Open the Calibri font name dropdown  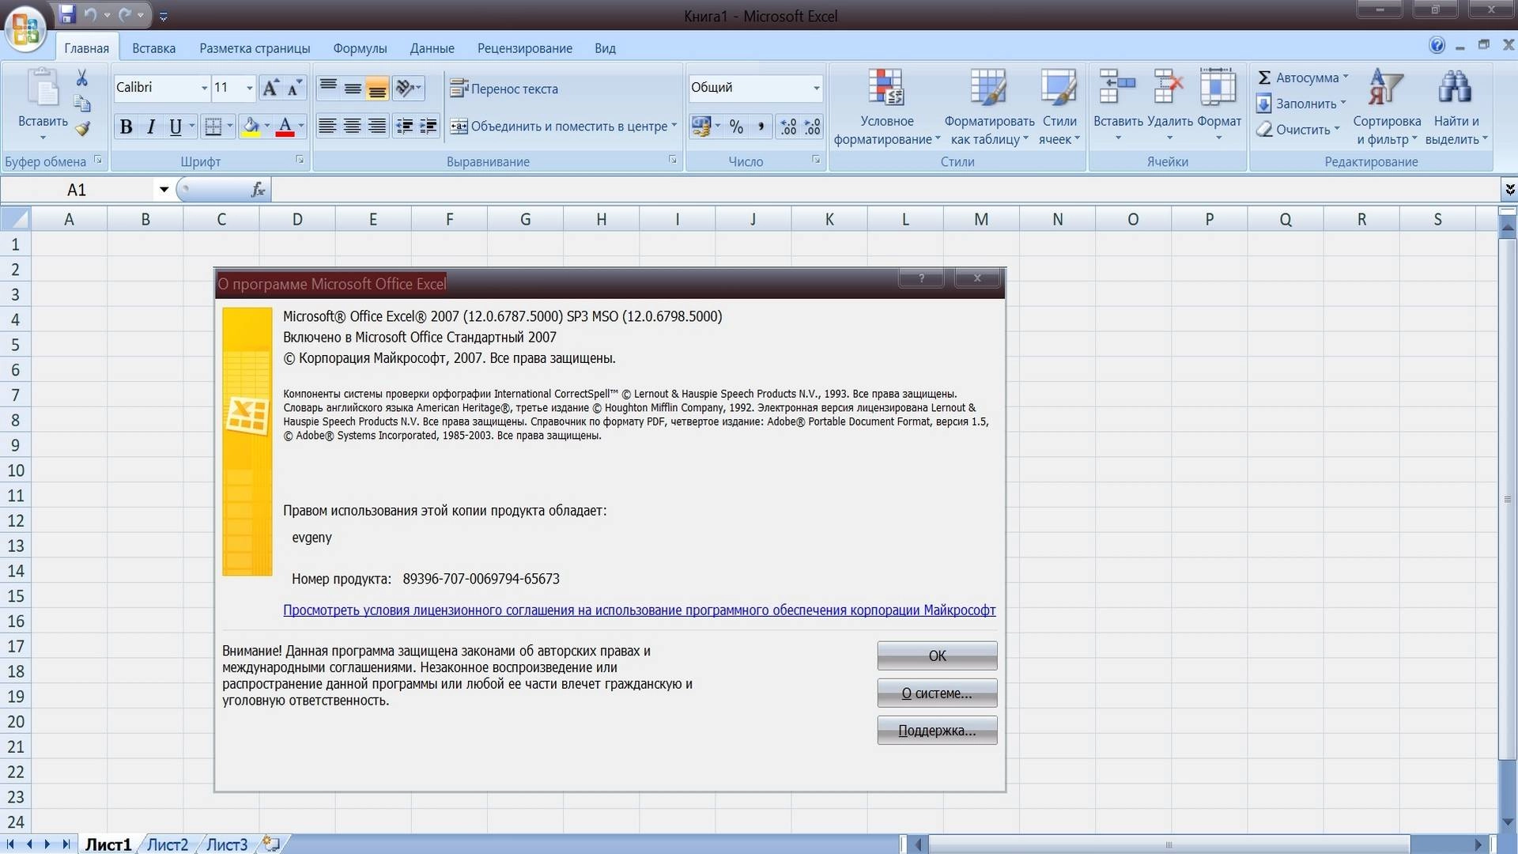tap(204, 88)
